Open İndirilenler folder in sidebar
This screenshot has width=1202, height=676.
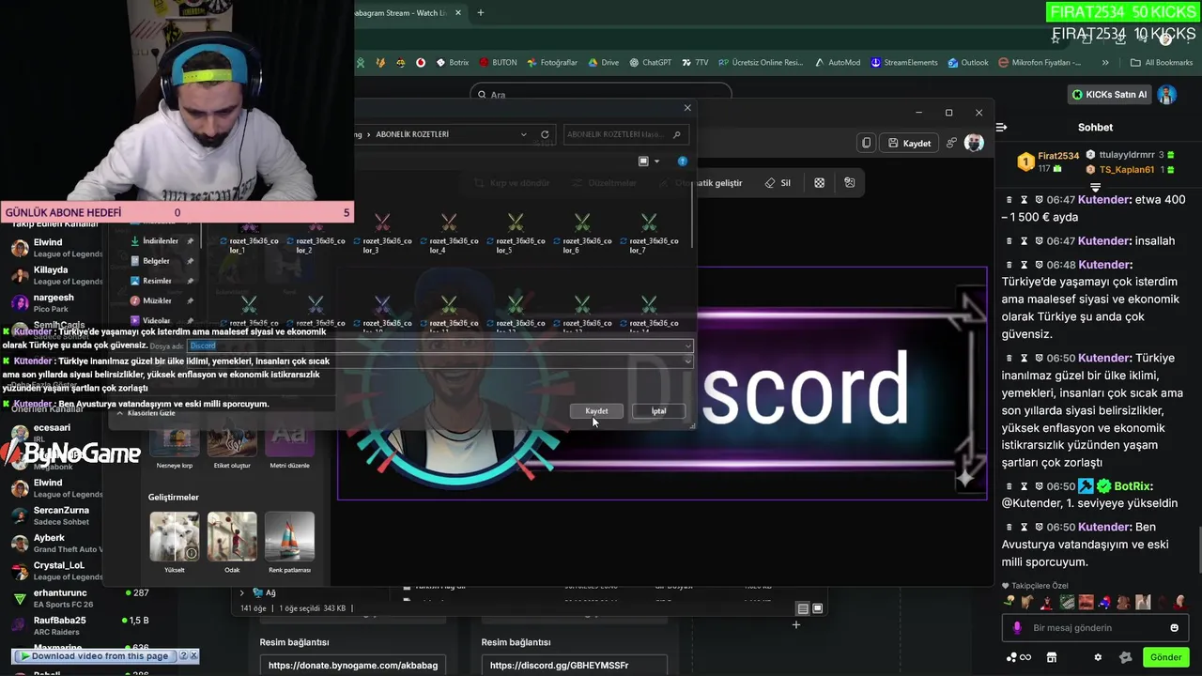click(x=162, y=241)
